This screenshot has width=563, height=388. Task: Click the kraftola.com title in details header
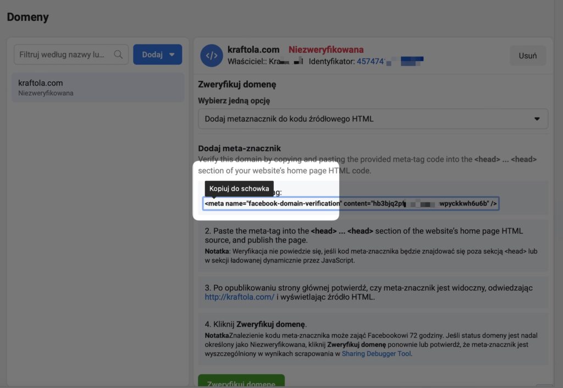253,49
